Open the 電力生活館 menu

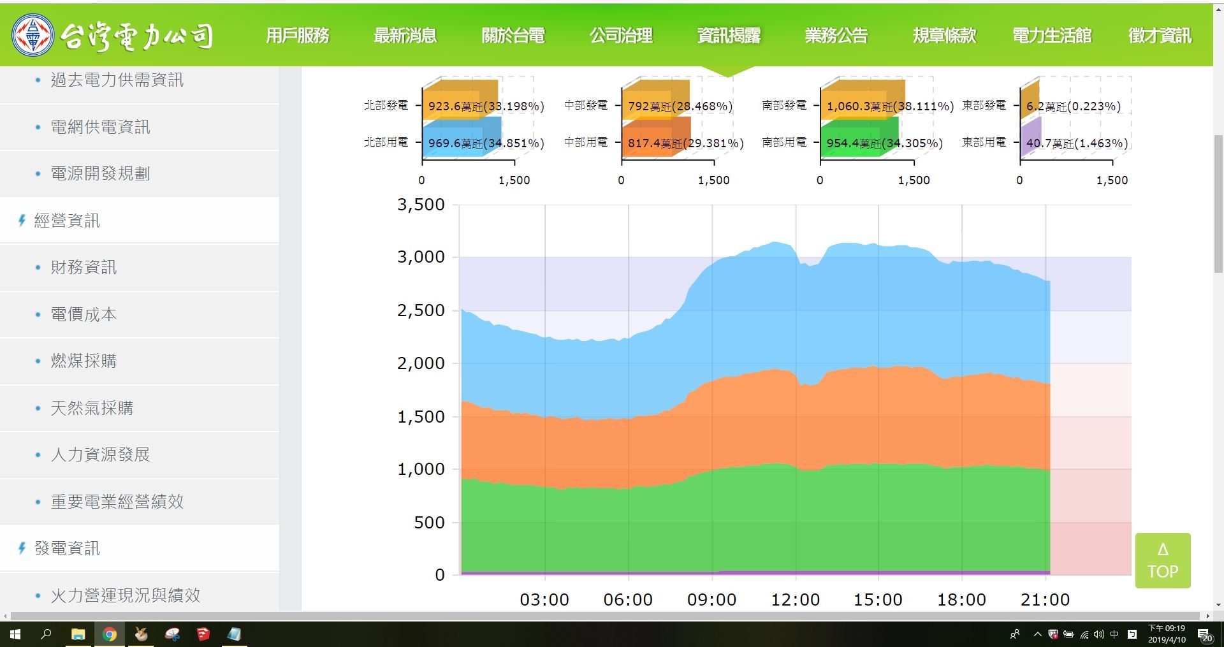point(1052,36)
